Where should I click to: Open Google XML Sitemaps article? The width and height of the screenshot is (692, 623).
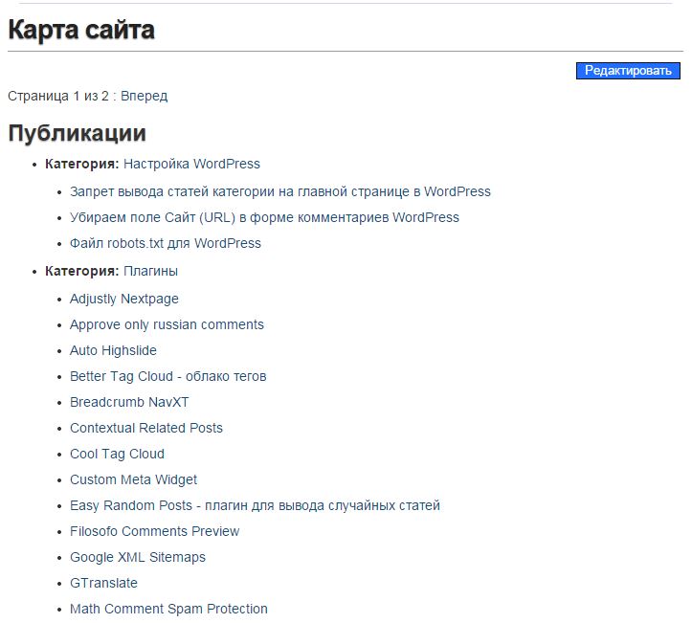pyautogui.click(x=137, y=557)
